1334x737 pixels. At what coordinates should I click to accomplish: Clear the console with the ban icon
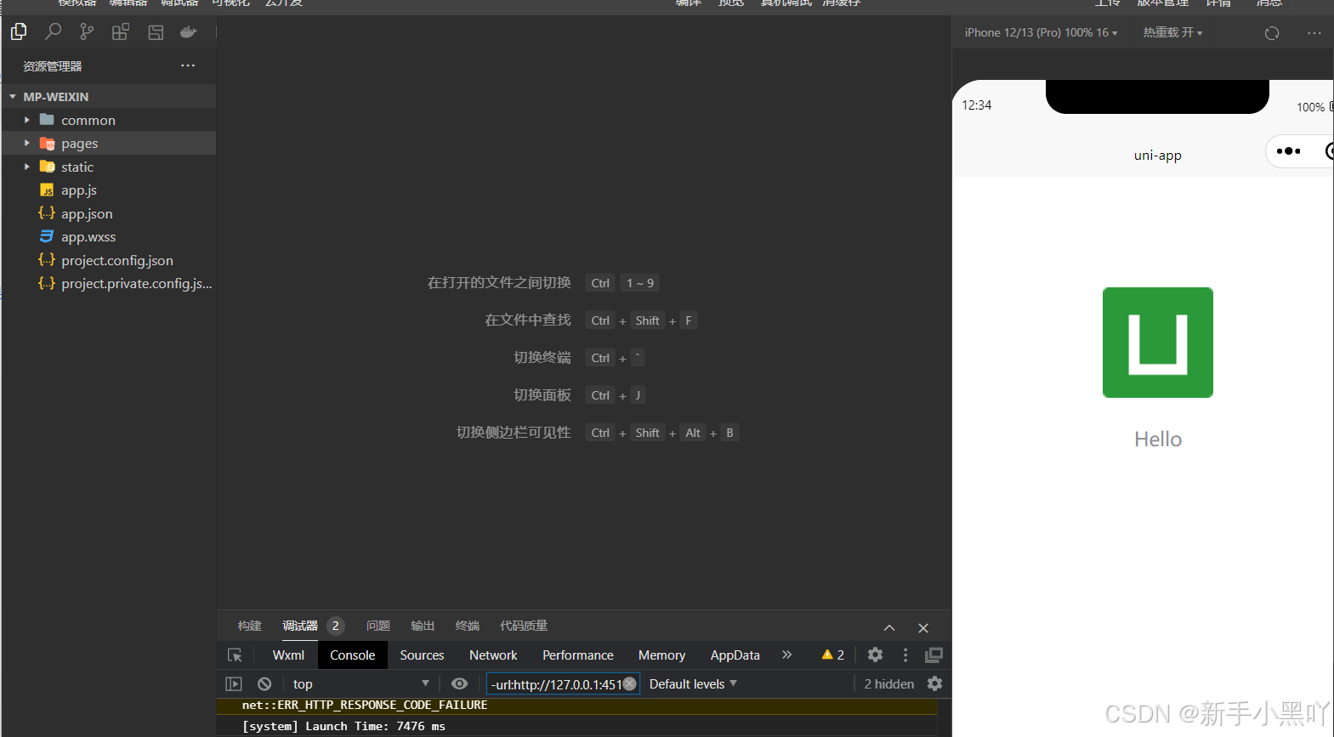click(x=264, y=684)
